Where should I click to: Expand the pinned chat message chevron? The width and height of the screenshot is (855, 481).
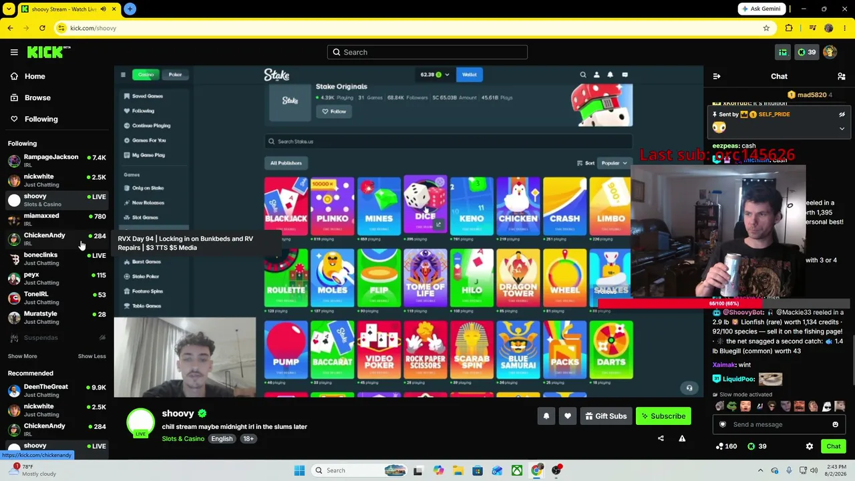842,128
